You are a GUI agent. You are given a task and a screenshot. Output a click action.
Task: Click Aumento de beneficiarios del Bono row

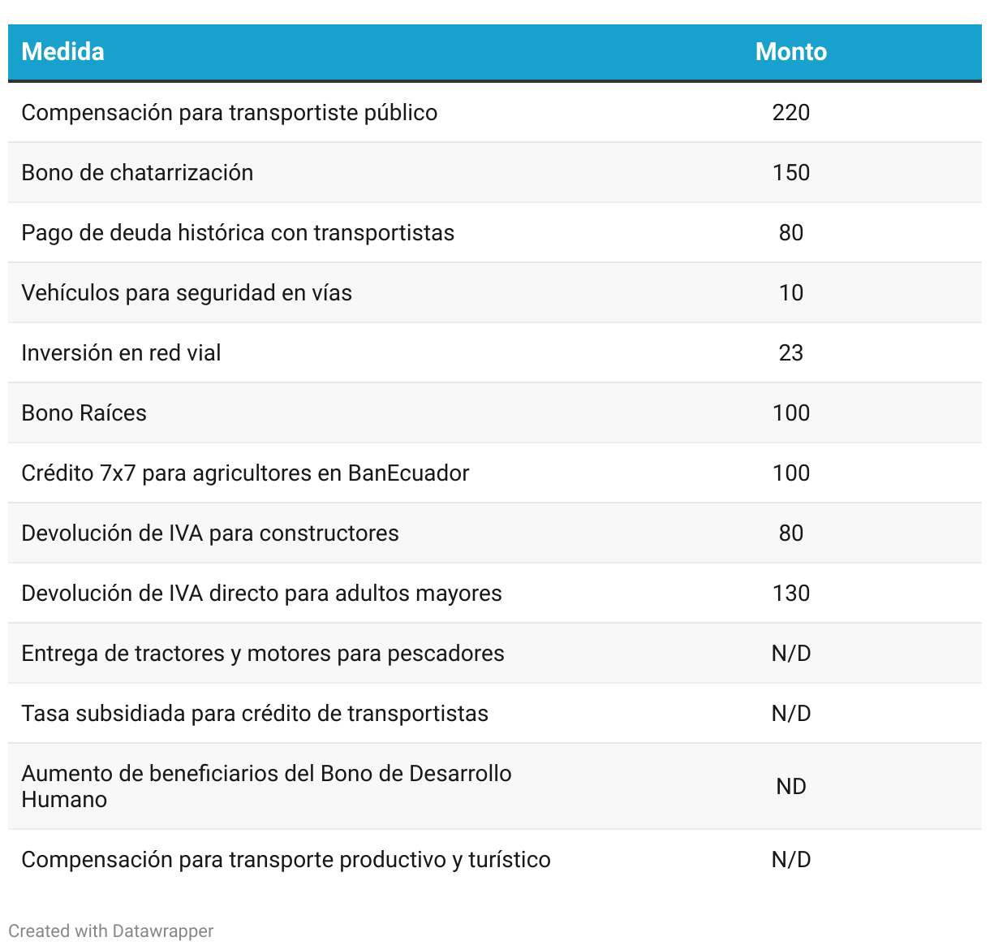495,786
